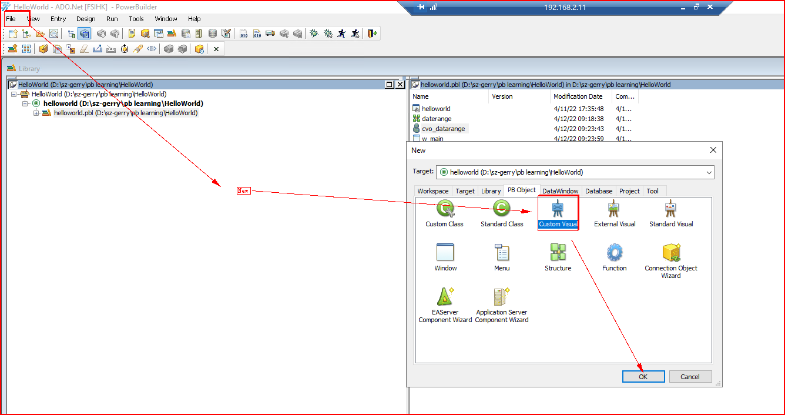Click the Create Library icon in second toolbar
Screen dimensions: 785x415
12,49
